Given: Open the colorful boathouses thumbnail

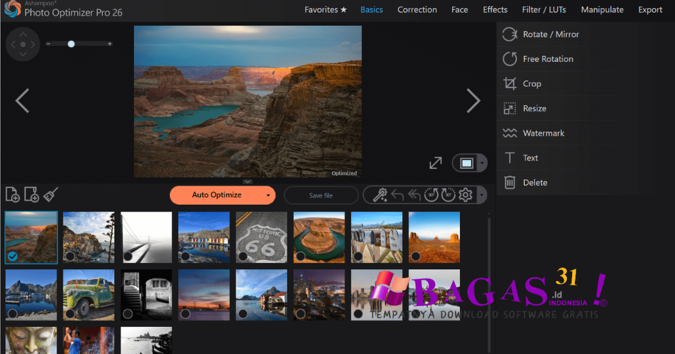Looking at the screenshot, I should 204,237.
